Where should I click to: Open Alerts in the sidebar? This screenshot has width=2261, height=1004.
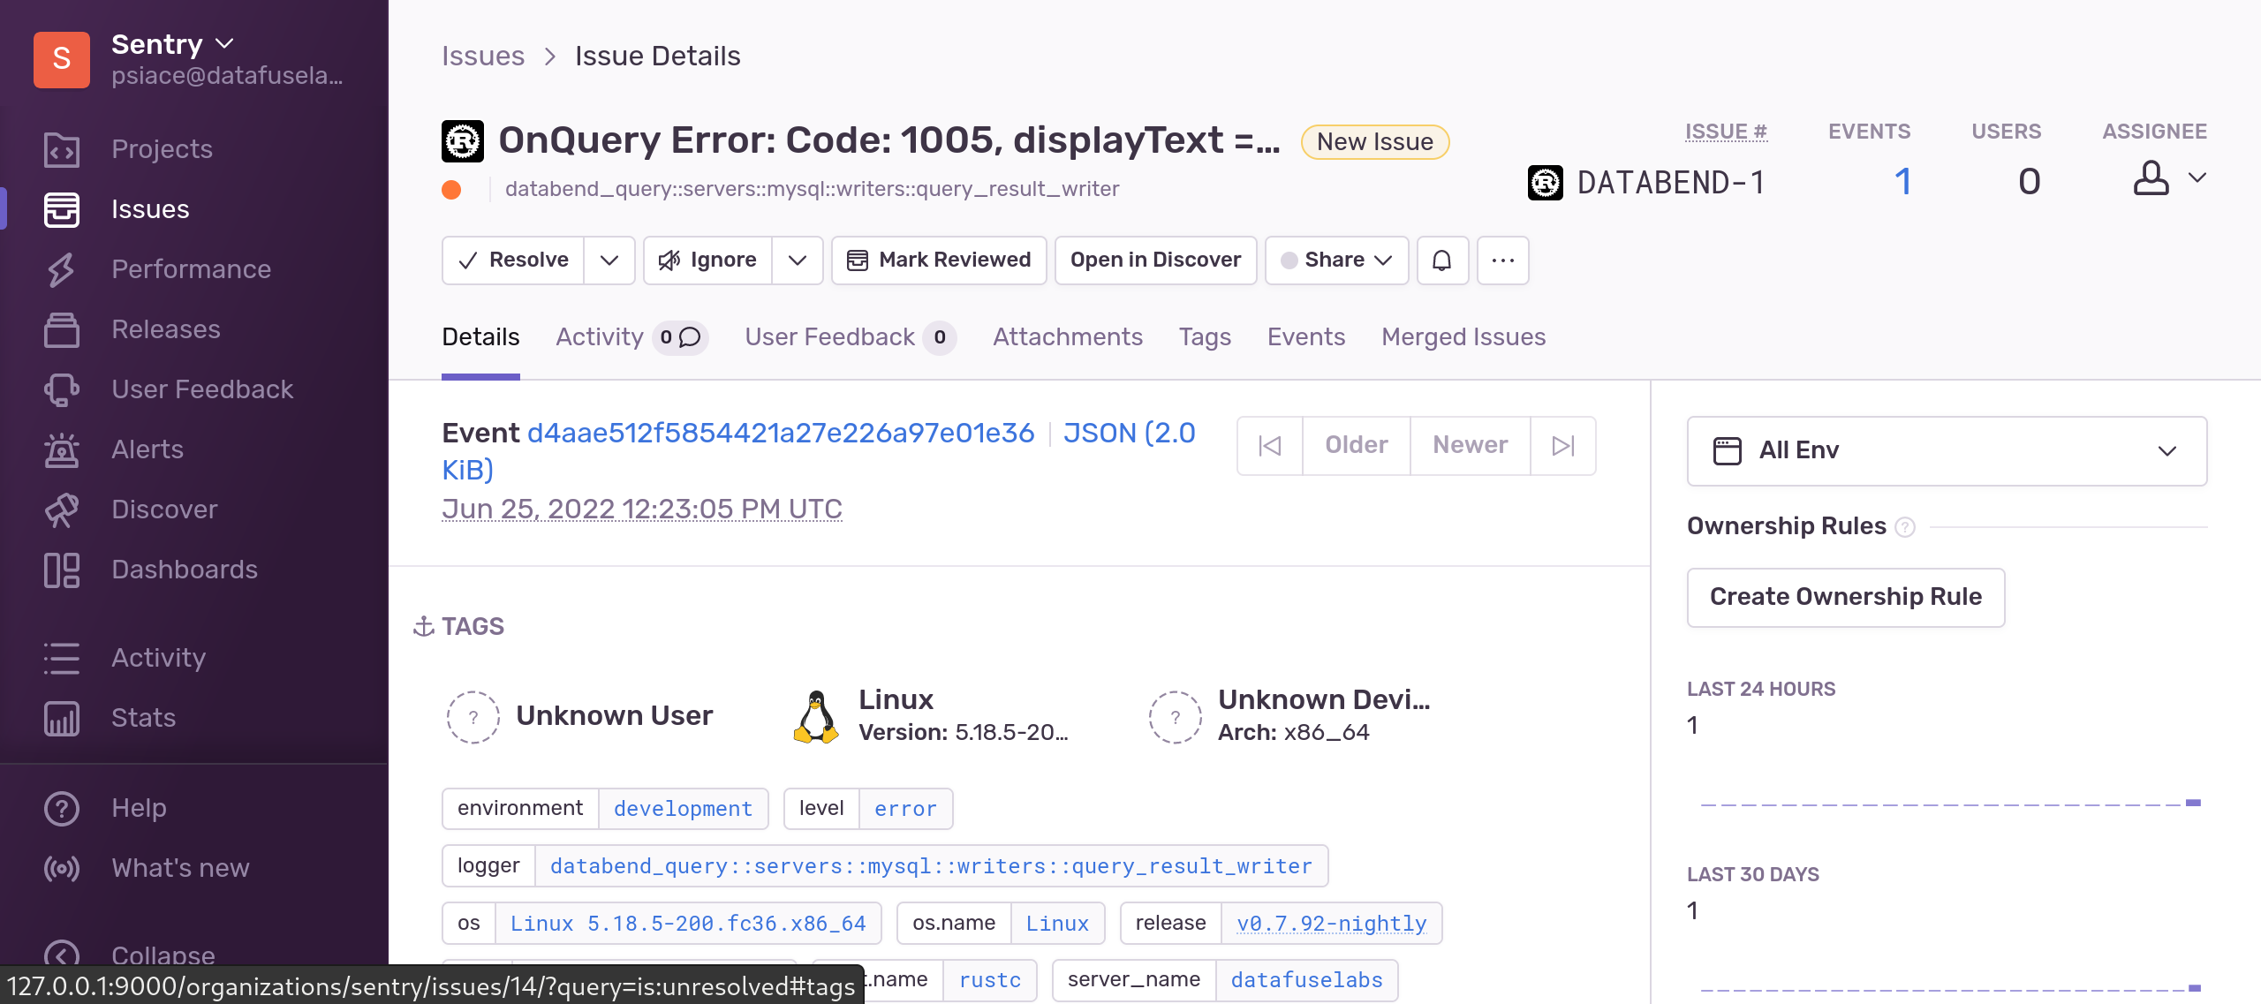pyautogui.click(x=147, y=449)
